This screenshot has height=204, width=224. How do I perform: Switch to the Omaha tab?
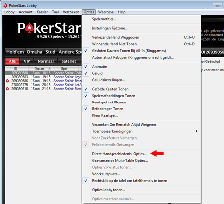click(x=34, y=52)
